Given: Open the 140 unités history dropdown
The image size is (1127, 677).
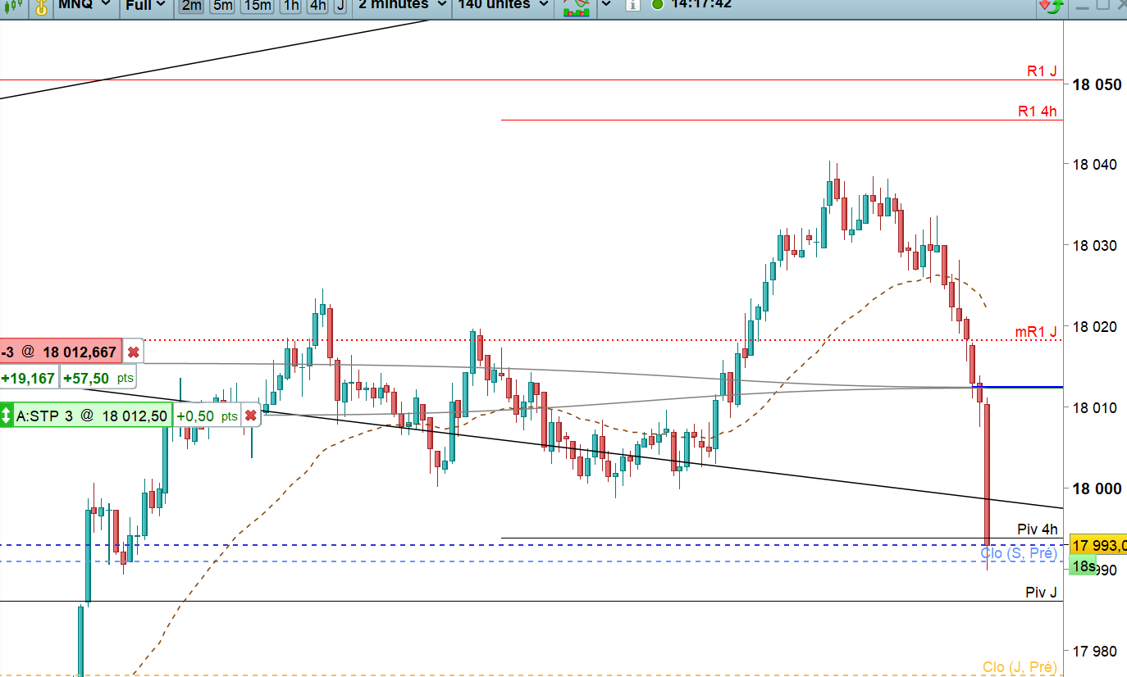Looking at the screenshot, I should tap(502, 5).
